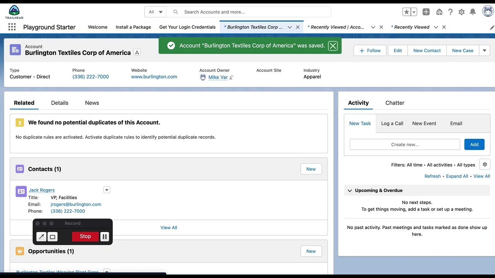Click the Contacts related list icon
Screen dimensions: 495x278
(20, 169)
